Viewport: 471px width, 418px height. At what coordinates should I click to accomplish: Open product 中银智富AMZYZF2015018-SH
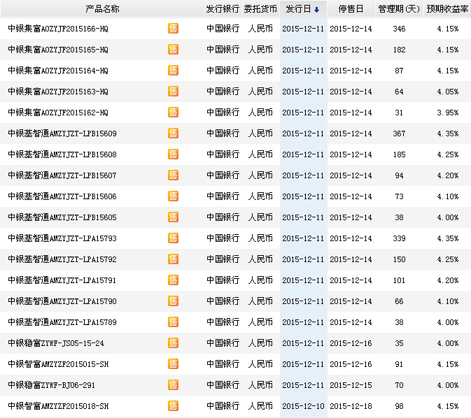pyautogui.click(x=58, y=406)
